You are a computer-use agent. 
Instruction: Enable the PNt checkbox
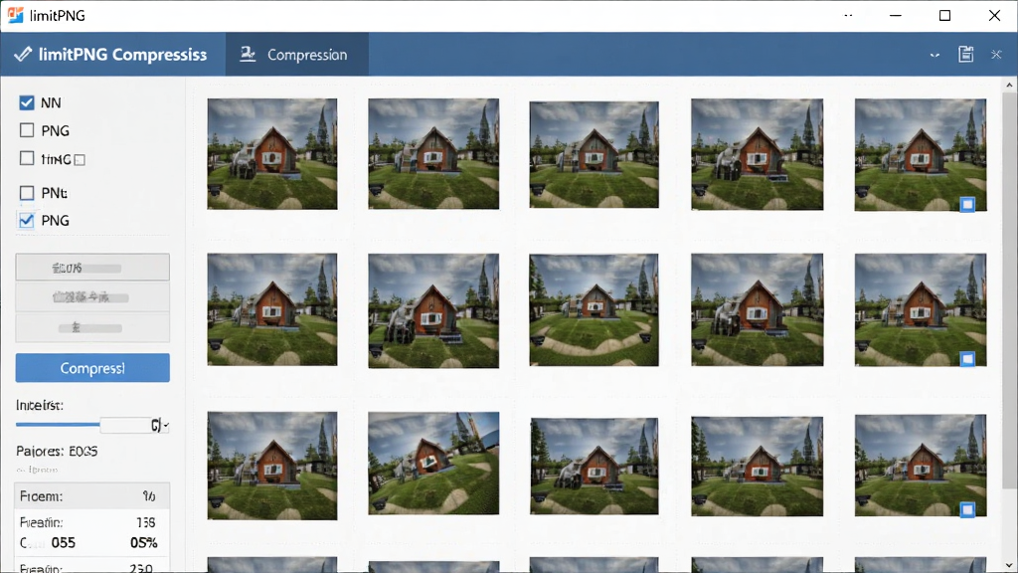27,193
